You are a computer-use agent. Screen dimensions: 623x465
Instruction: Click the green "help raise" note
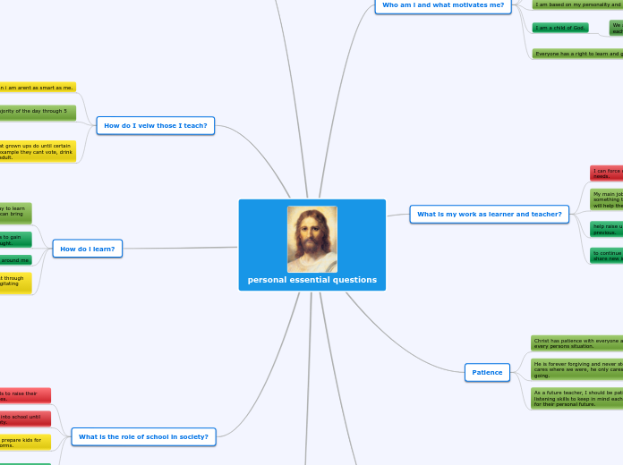tap(607, 229)
